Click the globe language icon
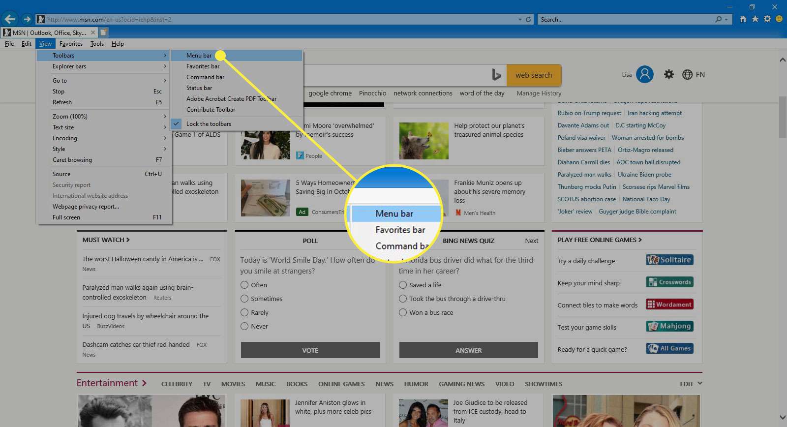The width and height of the screenshot is (787, 427). click(688, 74)
